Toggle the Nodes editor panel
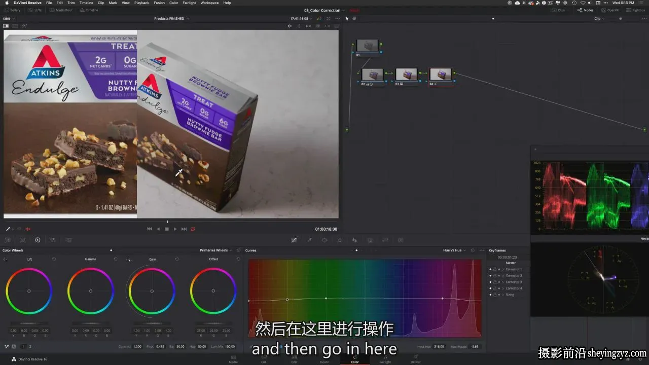 point(585,10)
